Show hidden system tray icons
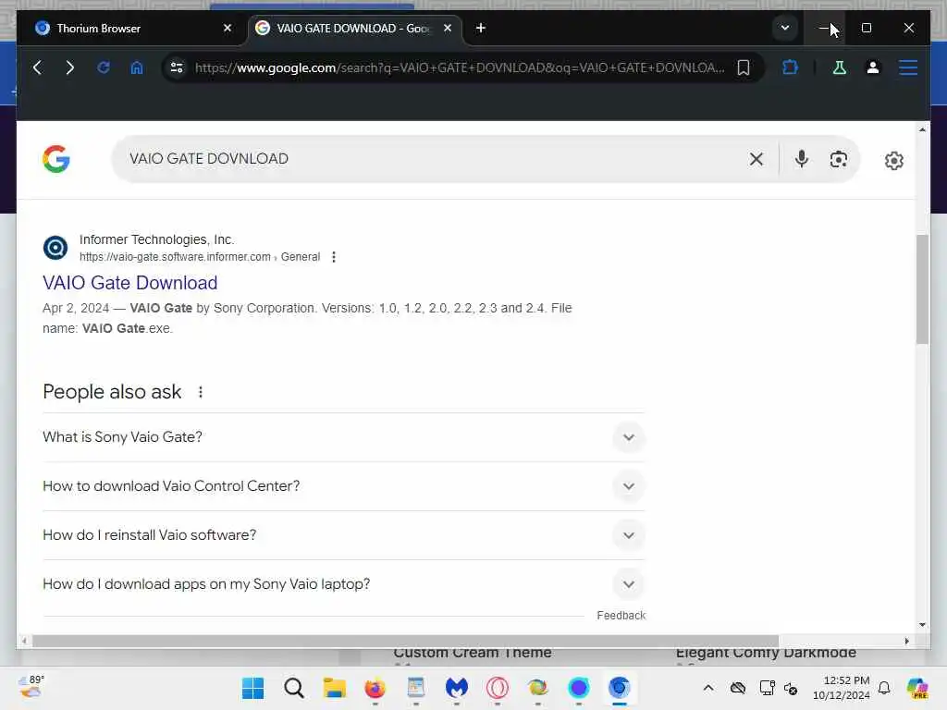 click(707, 688)
